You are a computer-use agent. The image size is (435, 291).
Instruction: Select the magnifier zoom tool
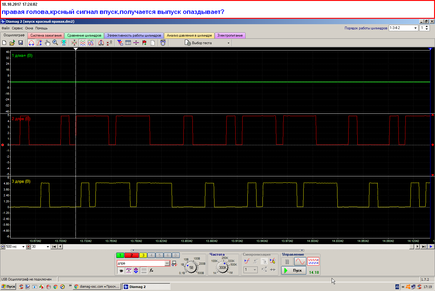click(55, 43)
